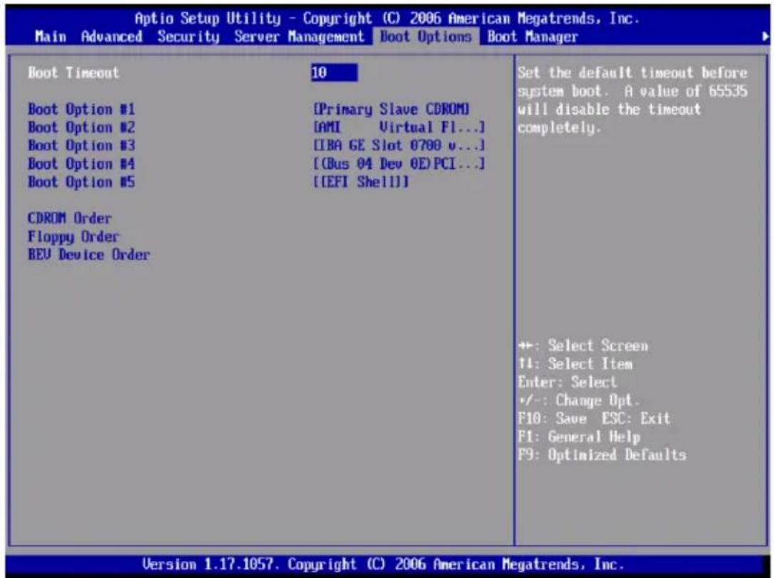Go to the Security tab
This screenshot has height=578, width=774.
(189, 36)
